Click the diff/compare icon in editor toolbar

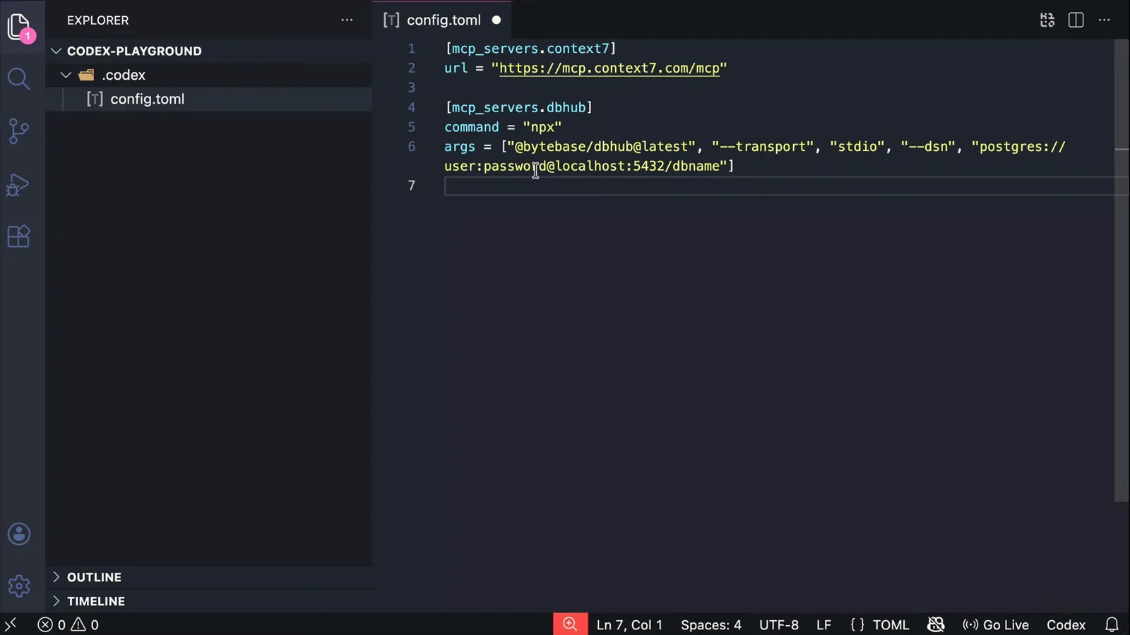[x=1047, y=20]
